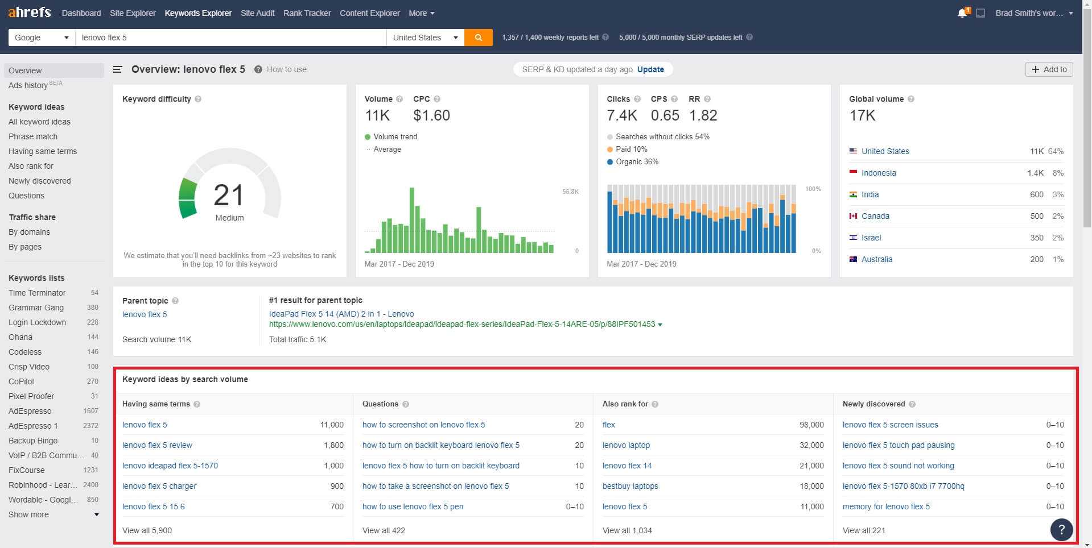Open Content Explorer in the top navigation
Viewport: 1092px width, 548px height.
point(370,13)
